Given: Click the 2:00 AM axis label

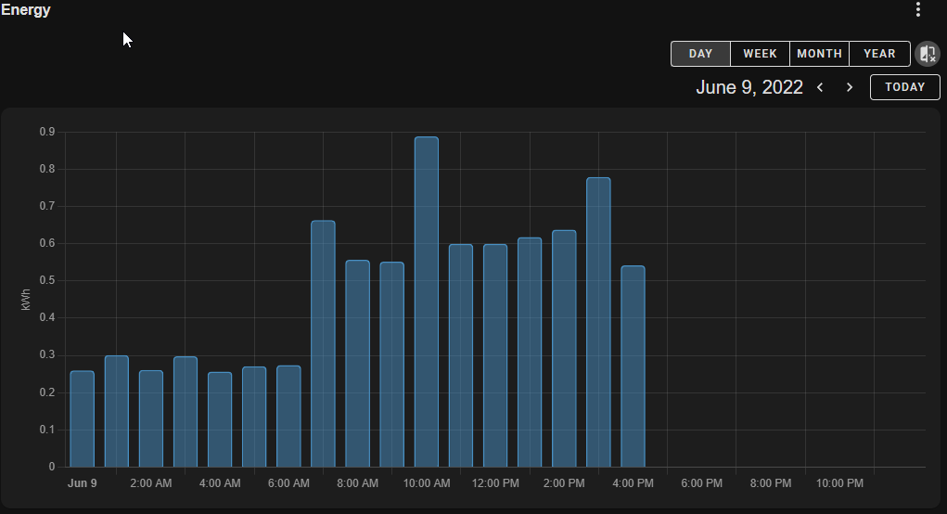Looking at the screenshot, I should (151, 483).
